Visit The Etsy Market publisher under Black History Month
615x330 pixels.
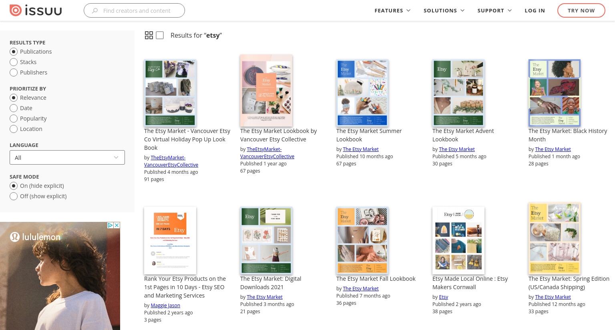click(553, 149)
